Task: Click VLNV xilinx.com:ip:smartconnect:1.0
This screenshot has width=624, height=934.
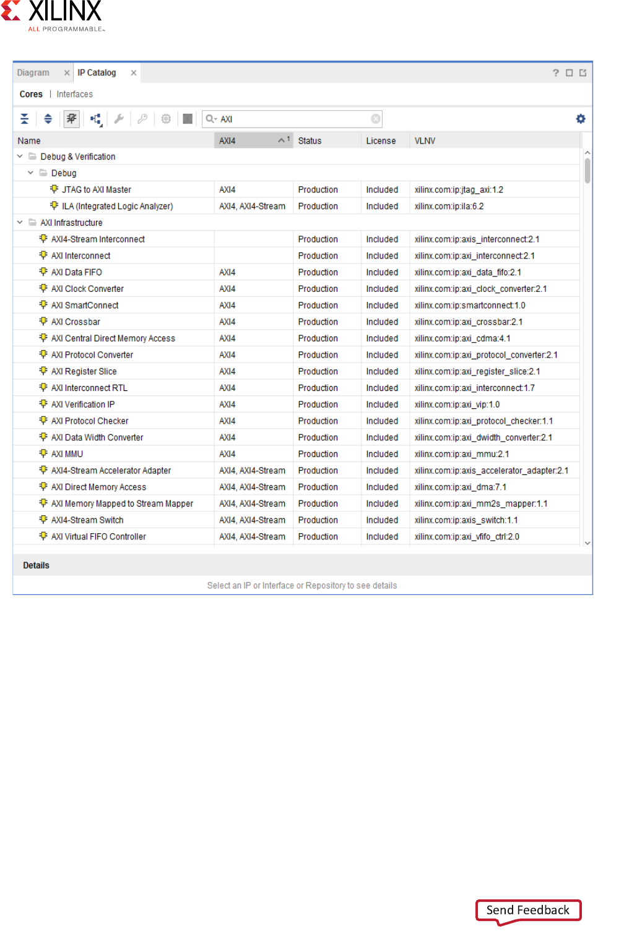Action: pos(470,306)
